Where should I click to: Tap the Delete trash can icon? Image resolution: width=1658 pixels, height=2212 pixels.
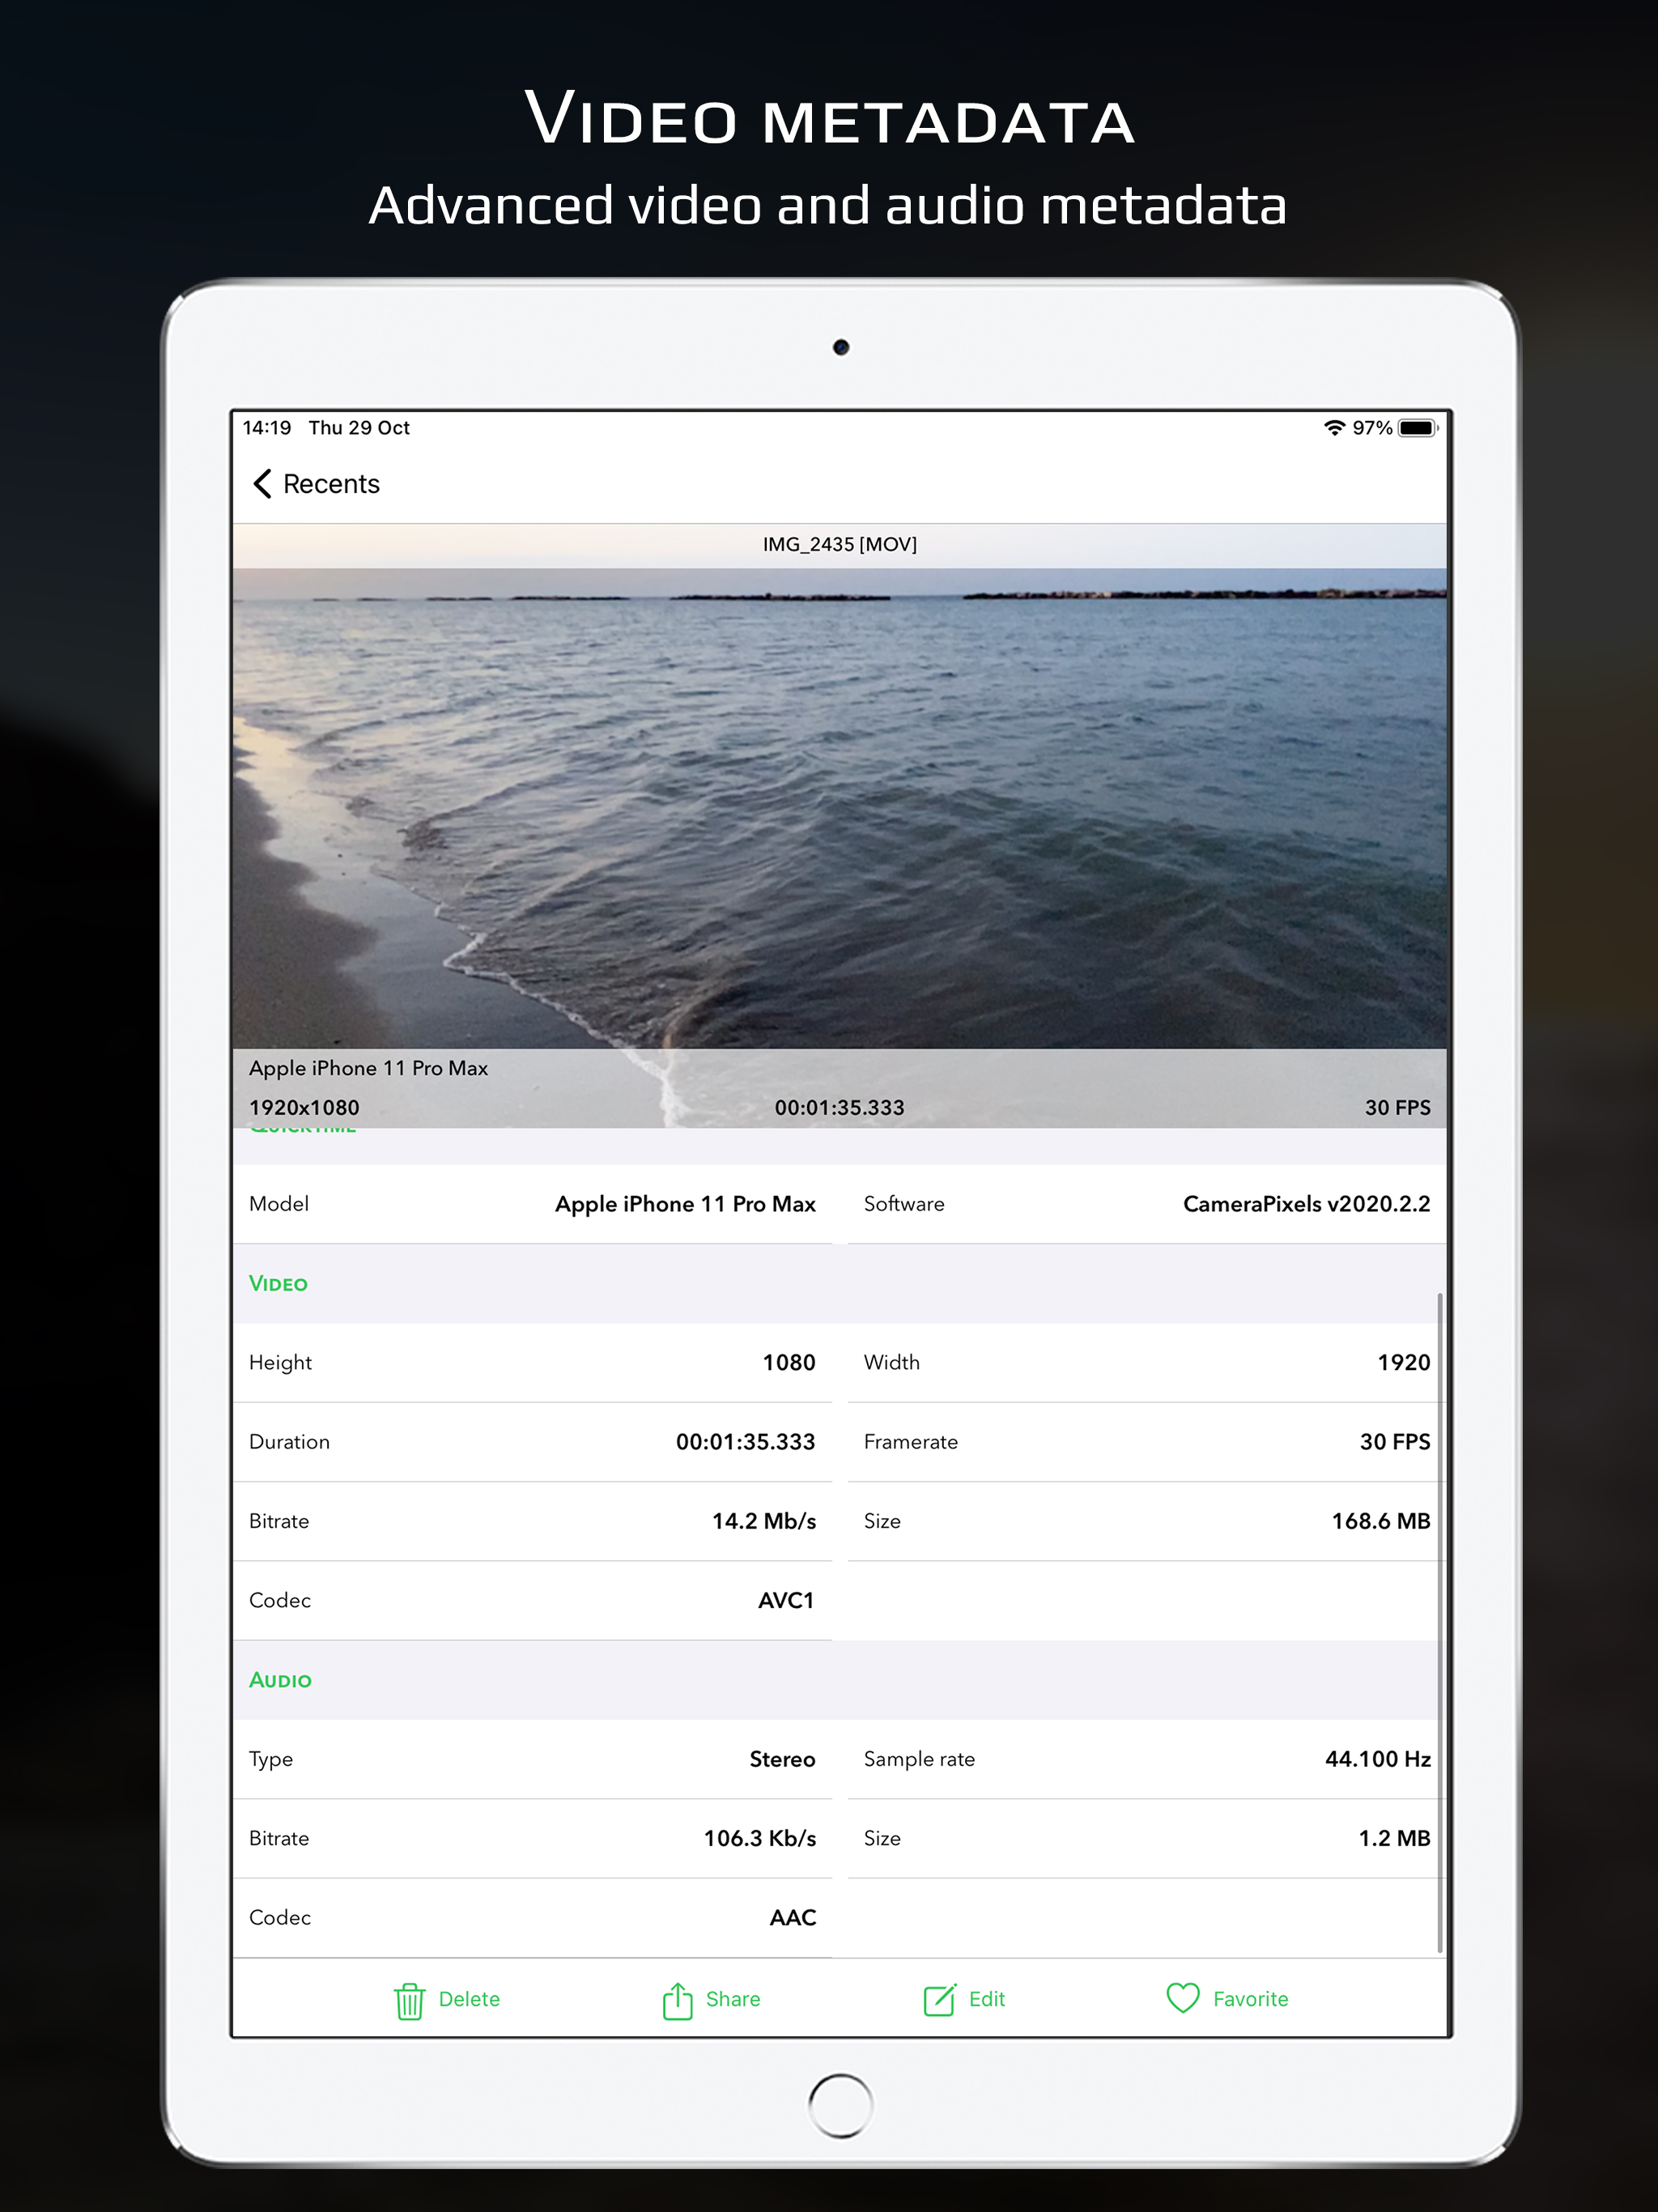409,2000
